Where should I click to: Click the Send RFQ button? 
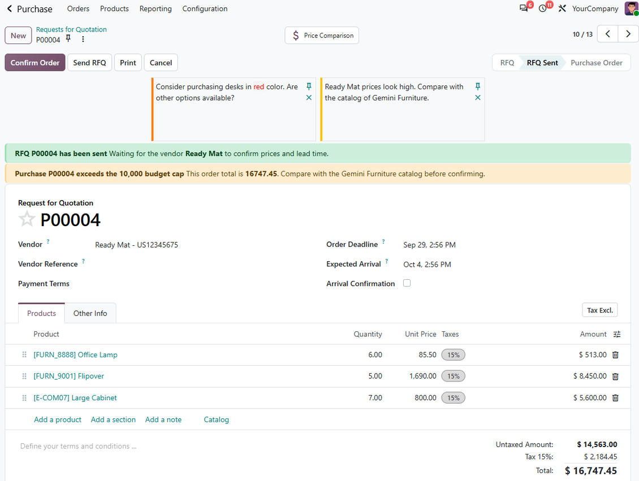90,62
